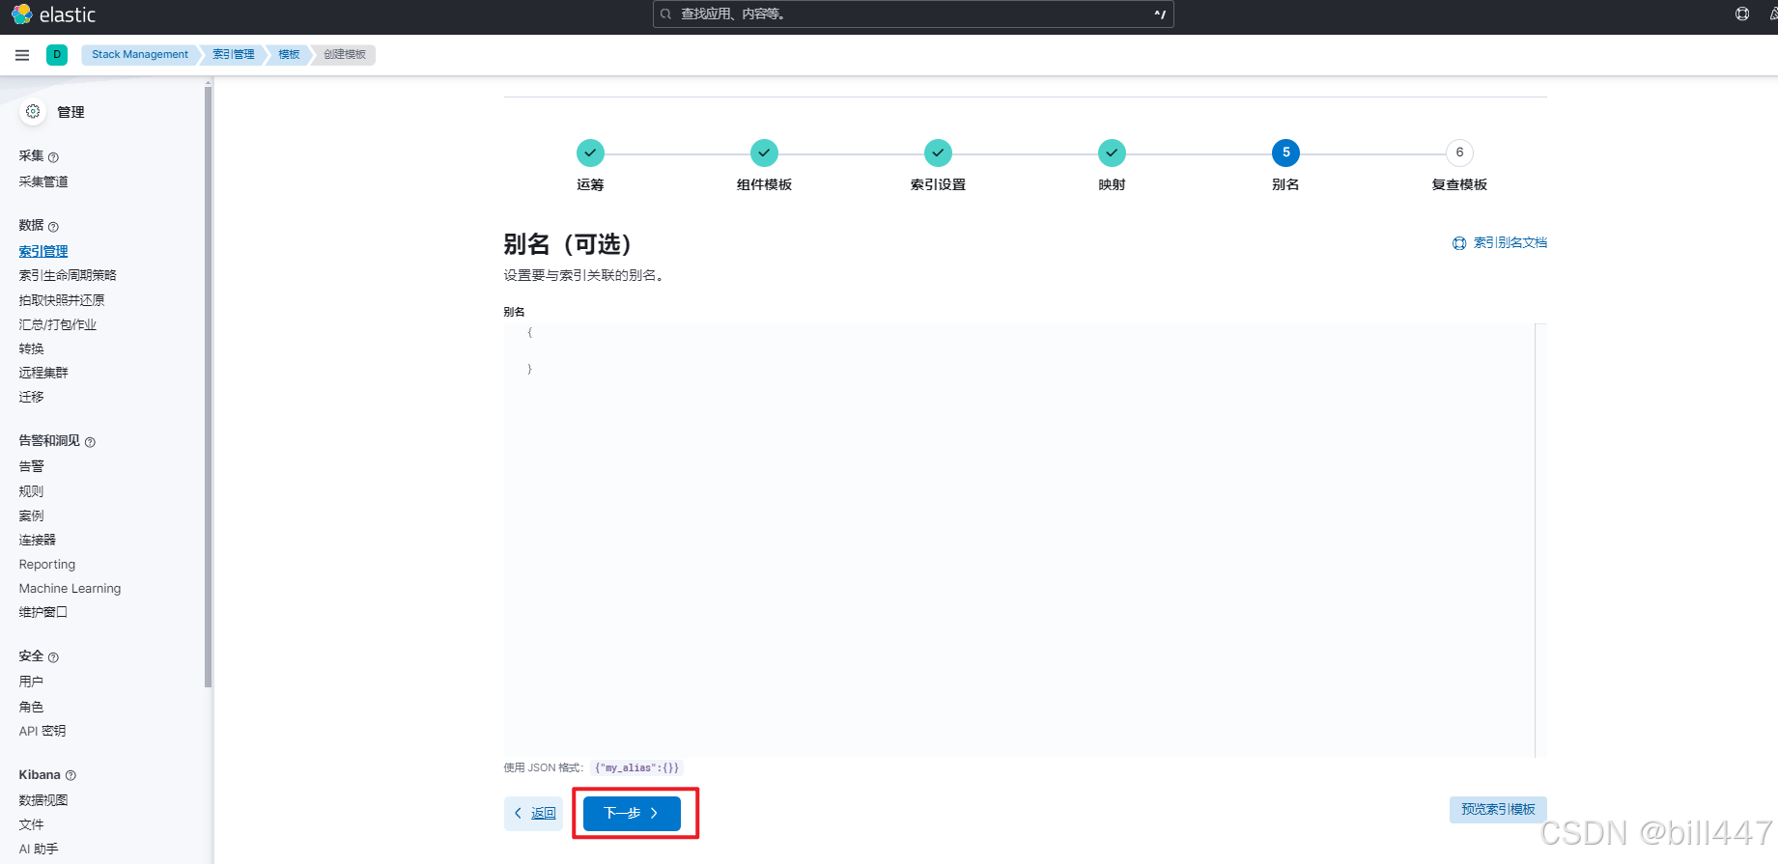Screen dimensions: 1778x864
Task: Click the Elastic logo
Action: pyautogui.click(x=53, y=14)
